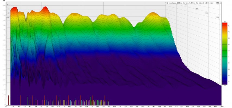232x108 pixels.
Task: Click the waterfall dip near 245 Hz
Action: (134, 27)
